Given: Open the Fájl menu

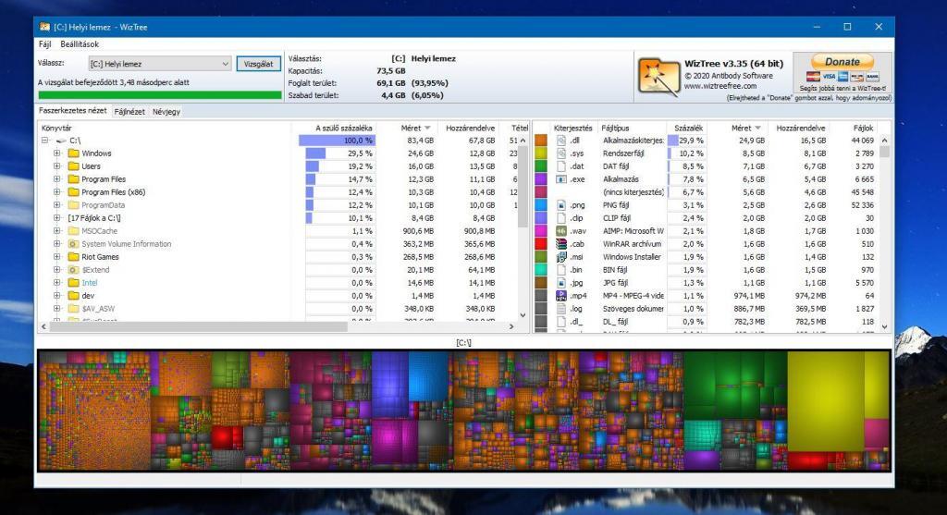Looking at the screenshot, I should [x=44, y=43].
